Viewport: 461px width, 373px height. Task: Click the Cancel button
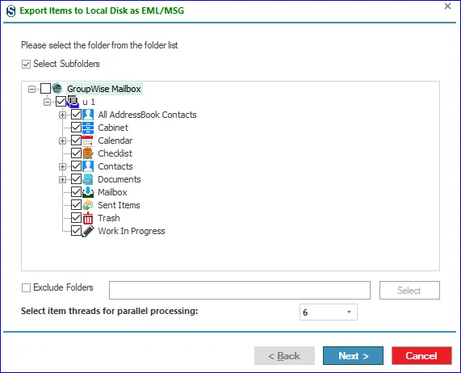pyautogui.click(x=421, y=356)
